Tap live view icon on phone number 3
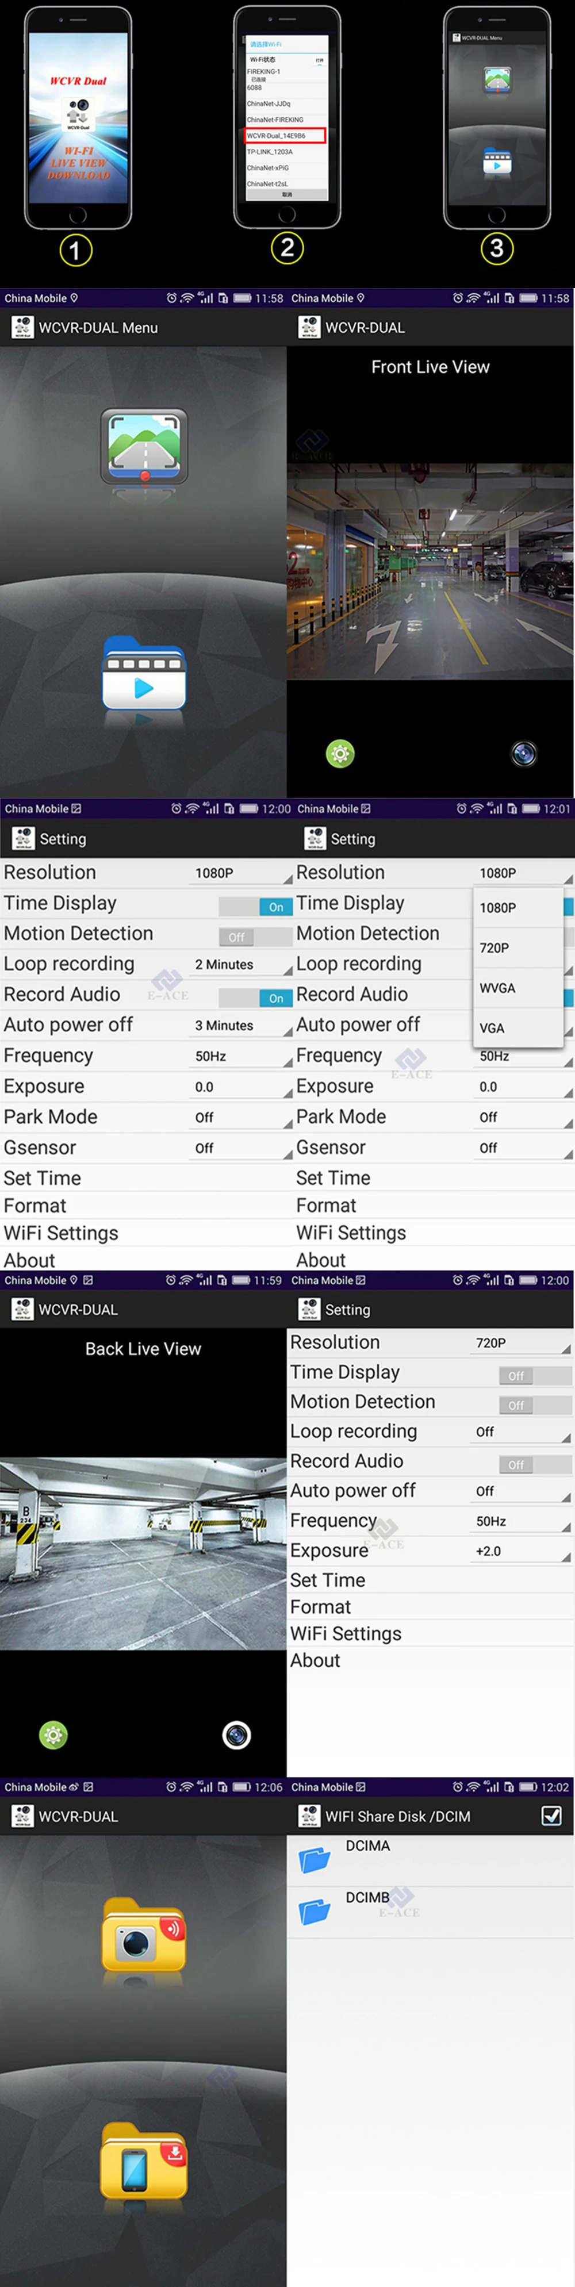This screenshot has width=575, height=2287. point(497,80)
